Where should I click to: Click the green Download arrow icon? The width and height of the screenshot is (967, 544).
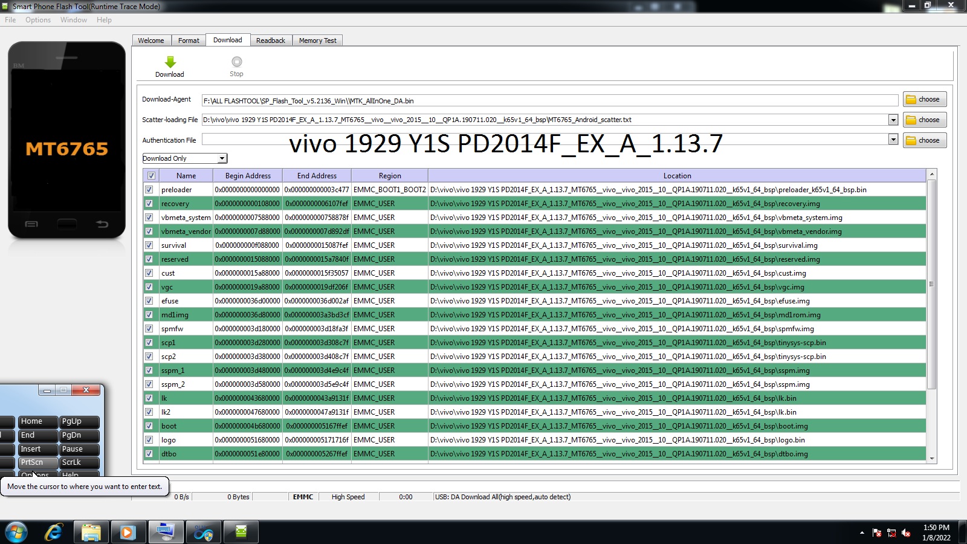(170, 62)
